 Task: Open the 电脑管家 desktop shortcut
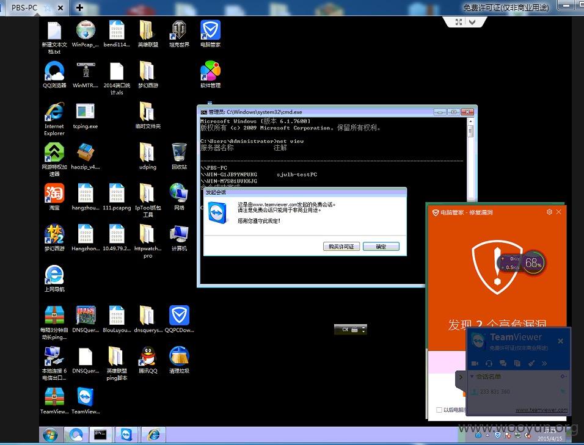click(210, 34)
